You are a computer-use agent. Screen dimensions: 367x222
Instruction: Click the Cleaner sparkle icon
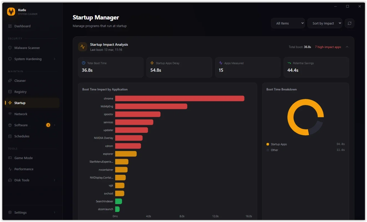click(x=10, y=81)
